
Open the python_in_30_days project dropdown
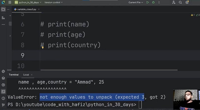coord(28,3)
